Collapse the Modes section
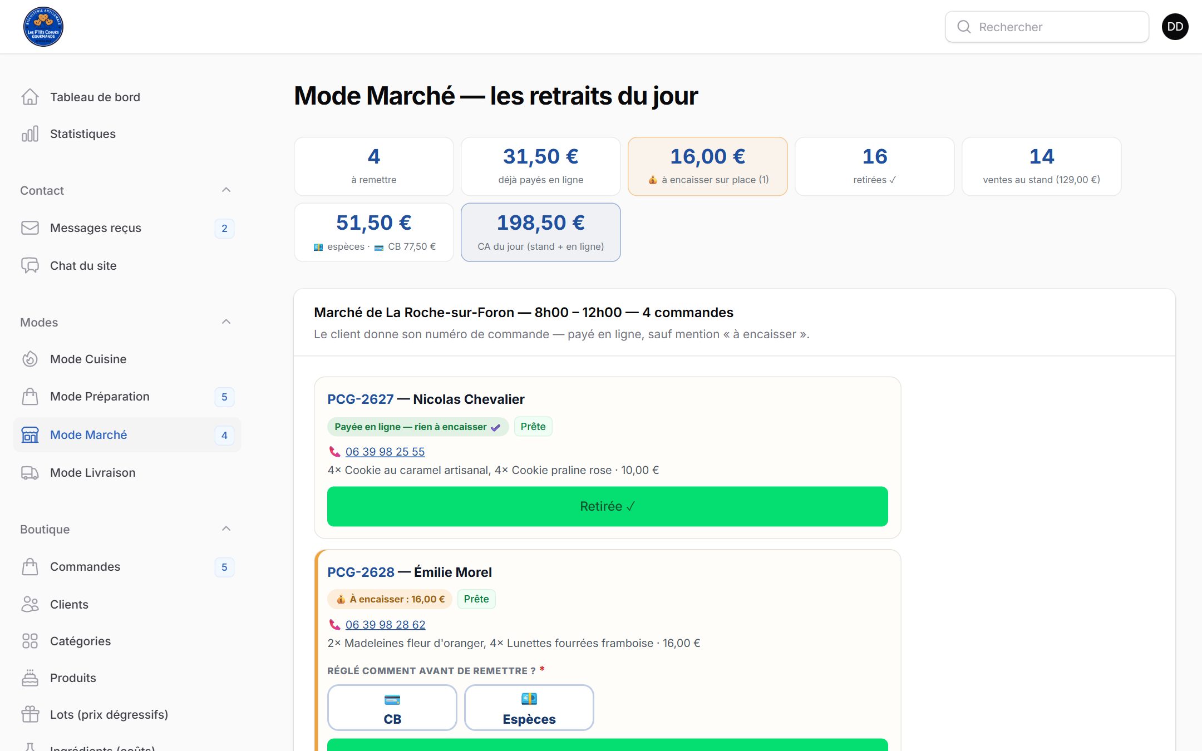 click(x=226, y=322)
